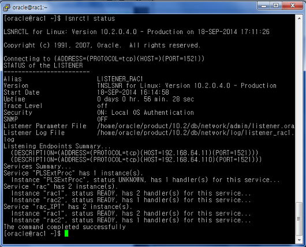The height and width of the screenshot is (247, 306).
Task: Click uptime value '0 days 0 hr. 56 min. 28 sec'
Action: (x=145, y=99)
